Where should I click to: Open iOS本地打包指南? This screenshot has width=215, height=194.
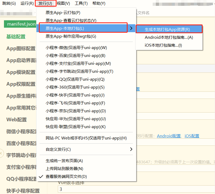163,45
